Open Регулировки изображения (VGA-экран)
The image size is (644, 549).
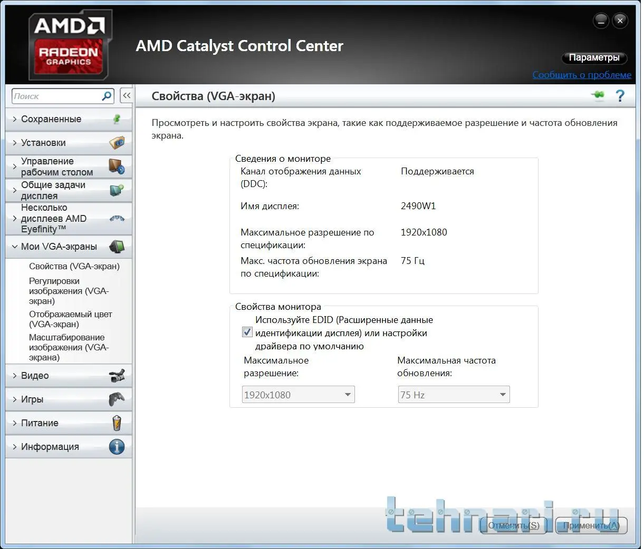69,291
